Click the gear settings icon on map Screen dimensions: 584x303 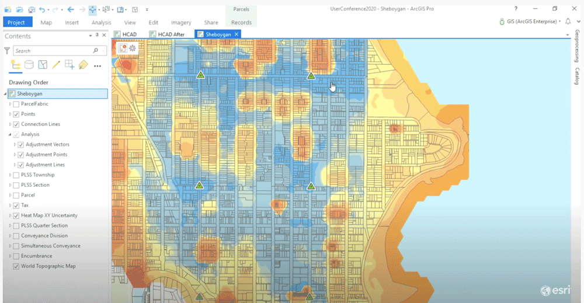click(133, 48)
